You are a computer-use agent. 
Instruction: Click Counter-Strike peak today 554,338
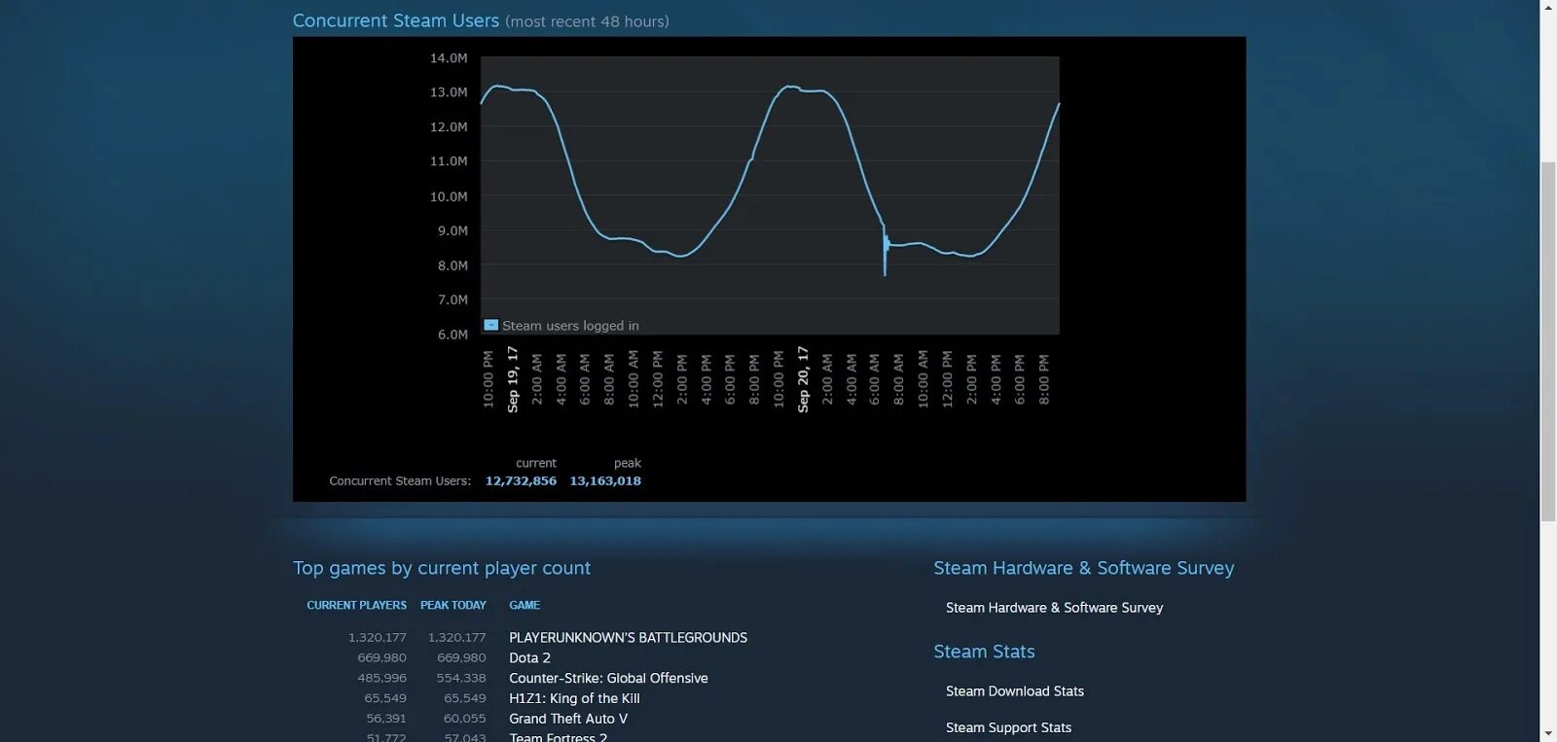[461, 679]
